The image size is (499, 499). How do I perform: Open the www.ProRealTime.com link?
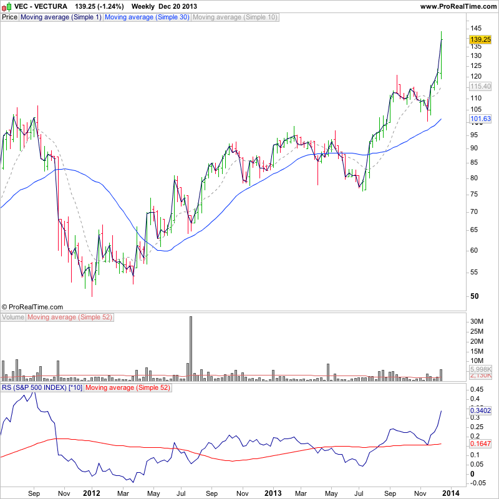(x=458, y=6)
